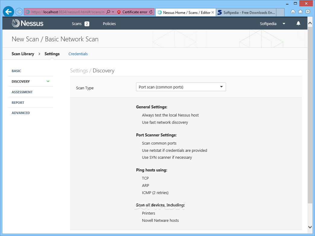
Task: Switch to the Softpedia - Free Downloads tab
Action: click(x=246, y=12)
